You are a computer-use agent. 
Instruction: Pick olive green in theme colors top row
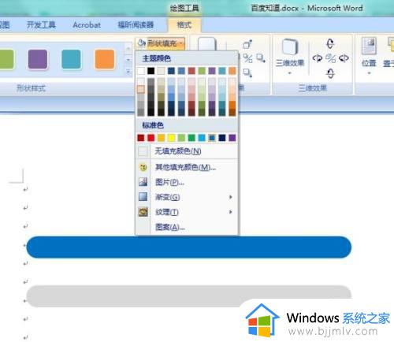pos(202,71)
